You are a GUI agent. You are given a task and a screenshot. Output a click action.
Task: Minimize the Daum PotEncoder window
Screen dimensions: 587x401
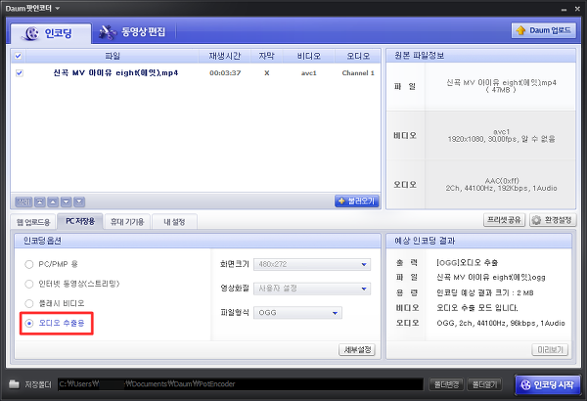point(564,10)
